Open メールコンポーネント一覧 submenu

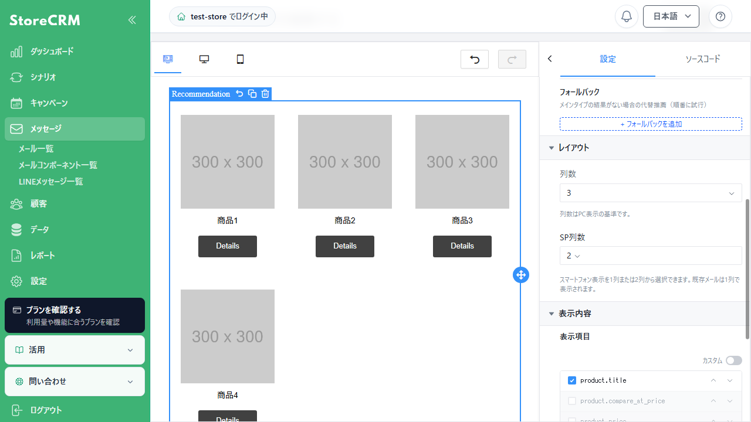pos(57,165)
